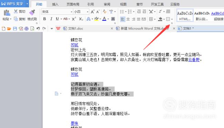Toggle align right button
Image resolution: width=224 pixels, height=128 pixels.
click(133, 19)
